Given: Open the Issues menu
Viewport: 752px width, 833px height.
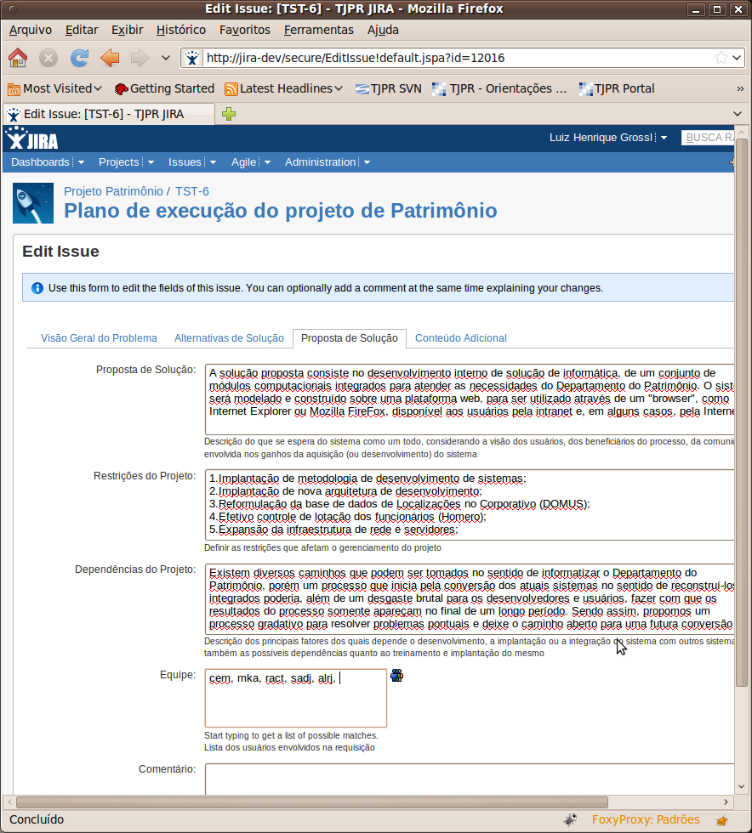Looking at the screenshot, I should [x=185, y=162].
